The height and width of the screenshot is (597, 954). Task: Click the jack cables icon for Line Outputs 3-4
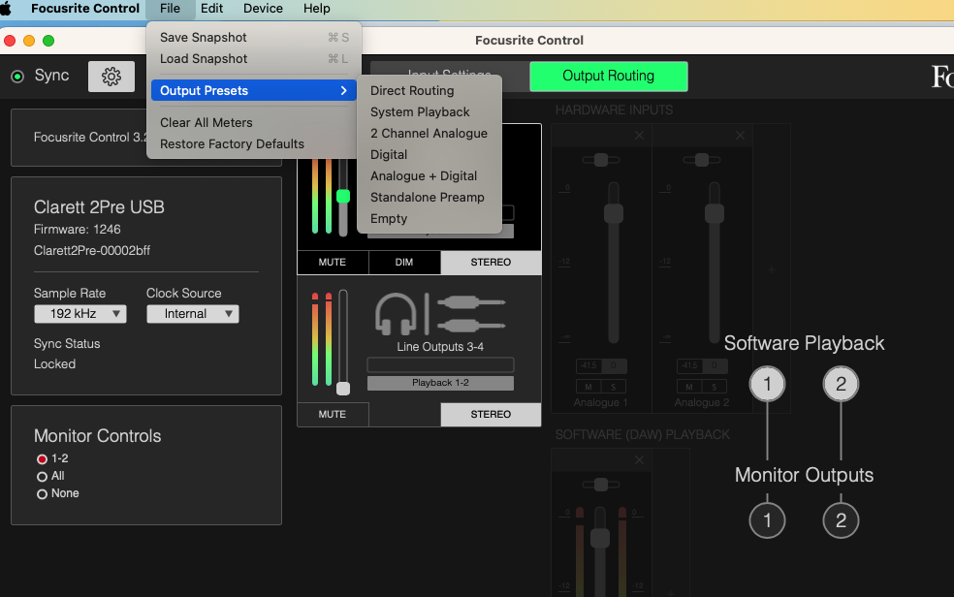471,314
